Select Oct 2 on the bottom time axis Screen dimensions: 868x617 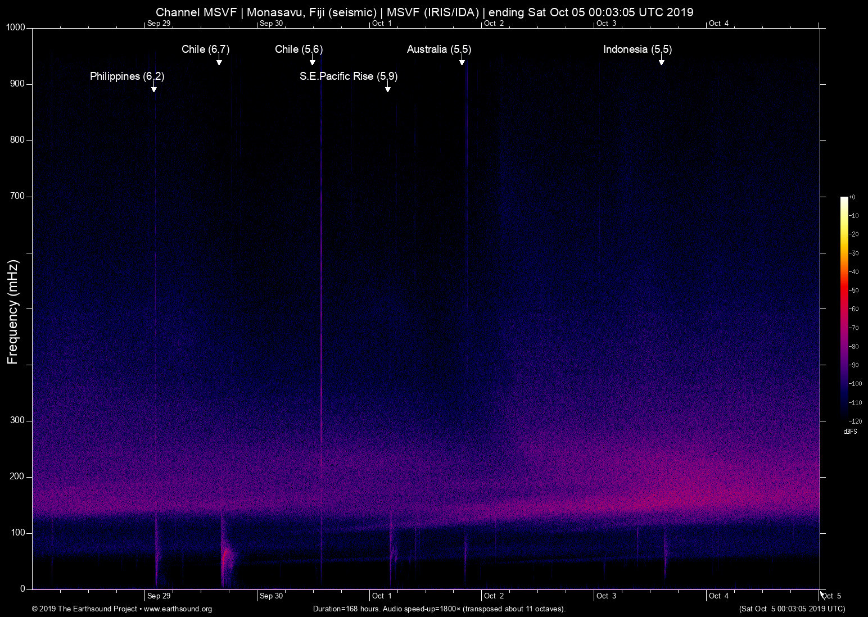click(x=494, y=596)
